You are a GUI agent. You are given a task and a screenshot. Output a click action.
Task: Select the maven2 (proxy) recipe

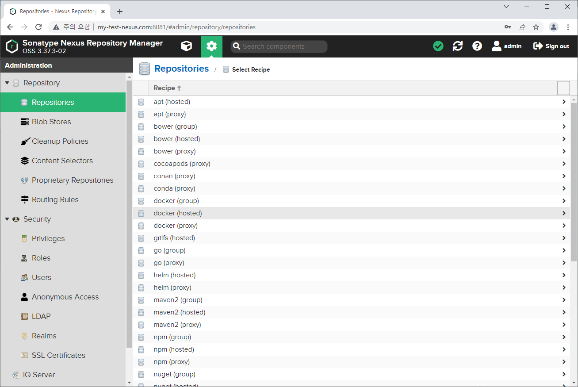[x=352, y=325]
